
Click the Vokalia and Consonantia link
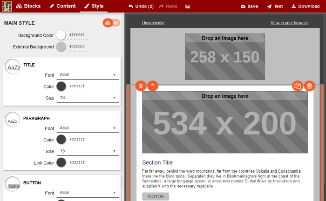278,171
